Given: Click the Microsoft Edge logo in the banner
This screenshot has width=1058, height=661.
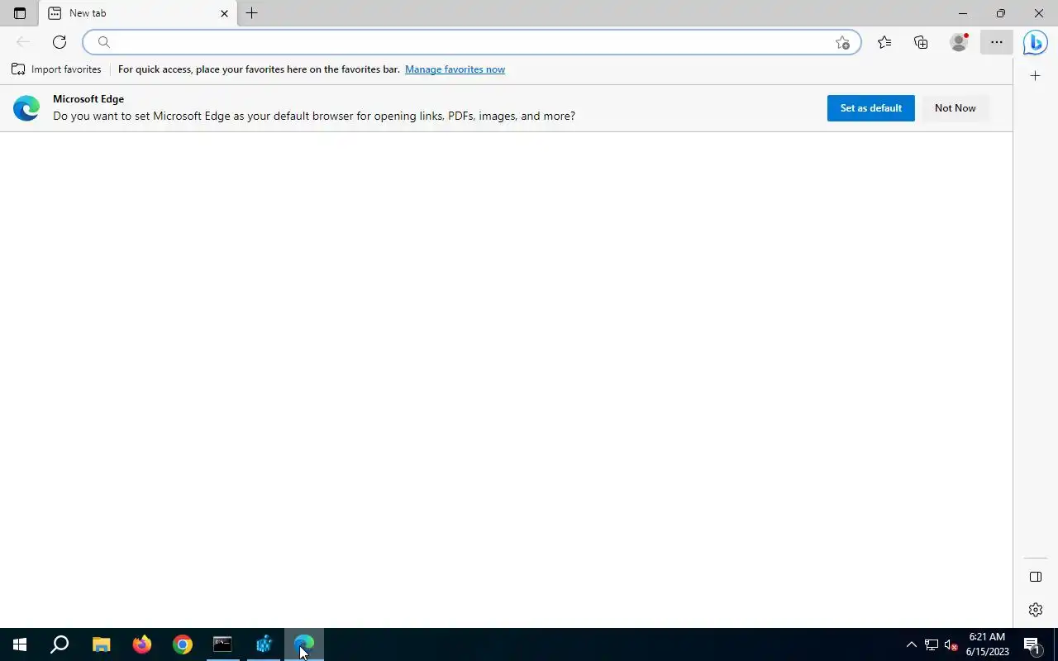Looking at the screenshot, I should click(26, 108).
